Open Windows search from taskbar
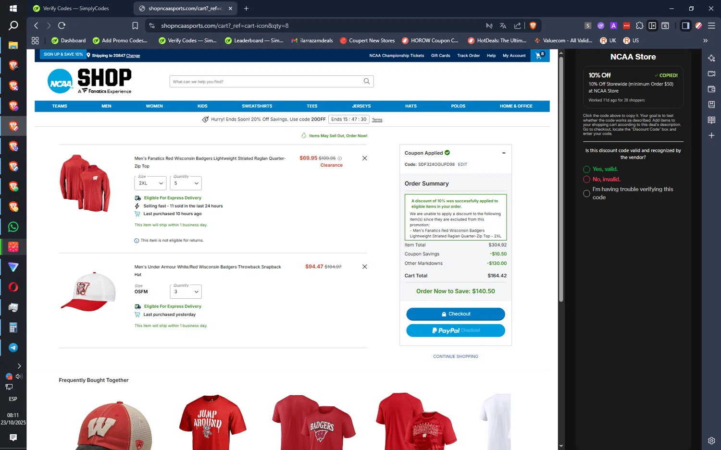 click(13, 25)
